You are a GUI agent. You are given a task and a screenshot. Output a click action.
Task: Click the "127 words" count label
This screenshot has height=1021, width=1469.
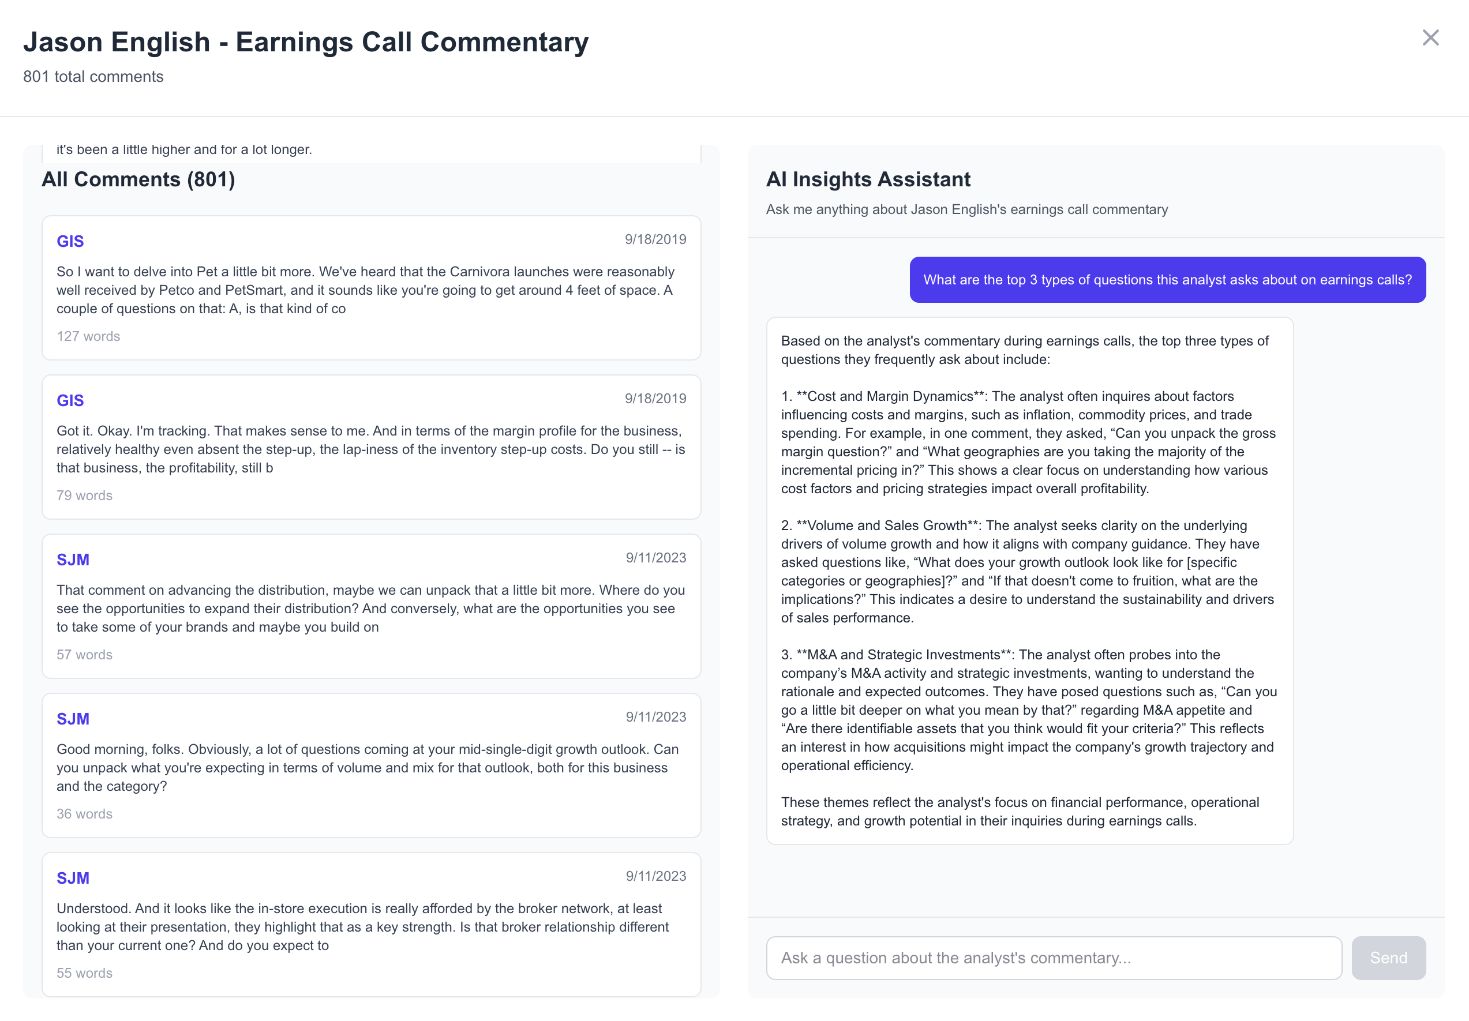88,336
